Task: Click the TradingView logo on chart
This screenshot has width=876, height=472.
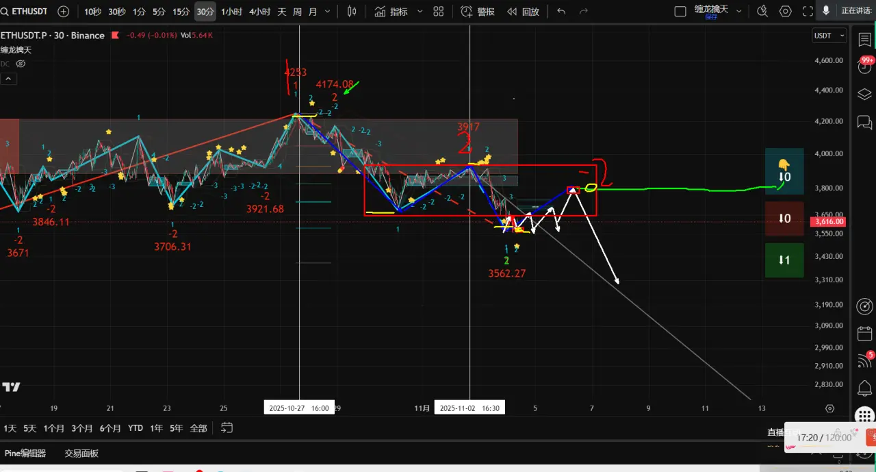Action: [x=11, y=387]
